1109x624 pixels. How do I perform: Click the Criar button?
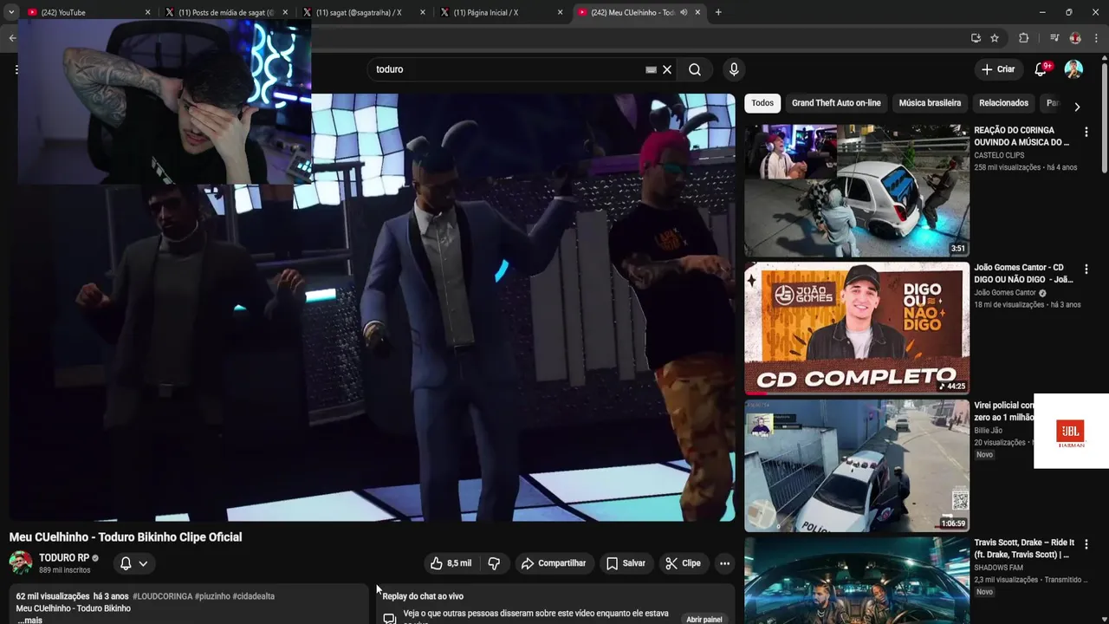point(998,69)
